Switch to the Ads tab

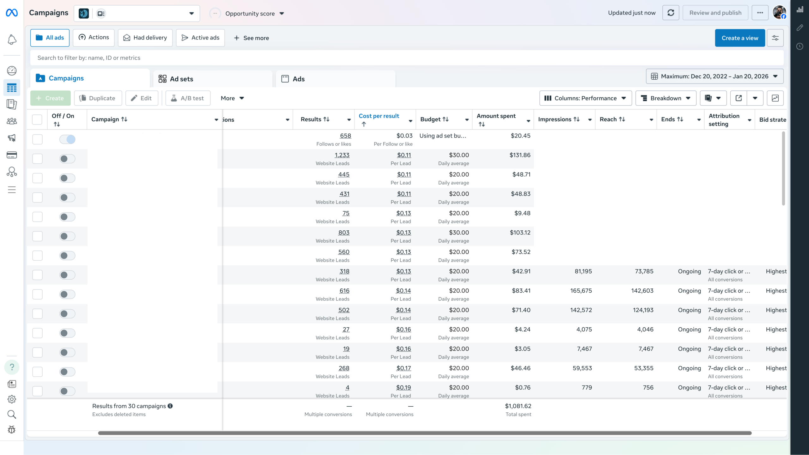(x=298, y=79)
